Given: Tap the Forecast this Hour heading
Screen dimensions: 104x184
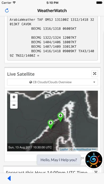Looking at the screenshot, I should coord(47,172).
